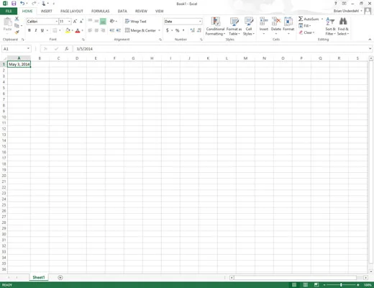Open the font size dropdown
The image size is (374, 288).
point(69,22)
